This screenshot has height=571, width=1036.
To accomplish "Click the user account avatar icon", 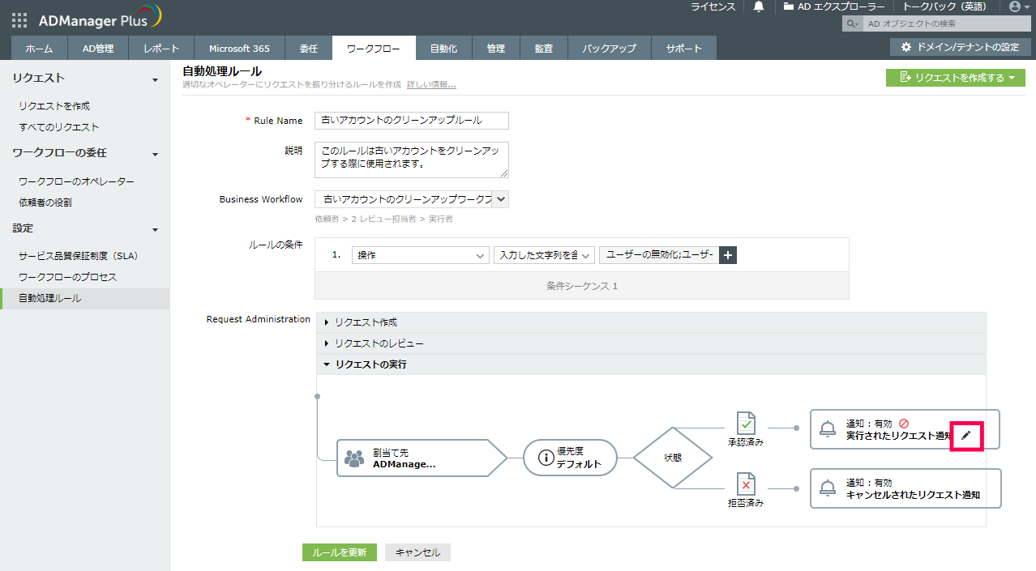I will pos(1015,6).
